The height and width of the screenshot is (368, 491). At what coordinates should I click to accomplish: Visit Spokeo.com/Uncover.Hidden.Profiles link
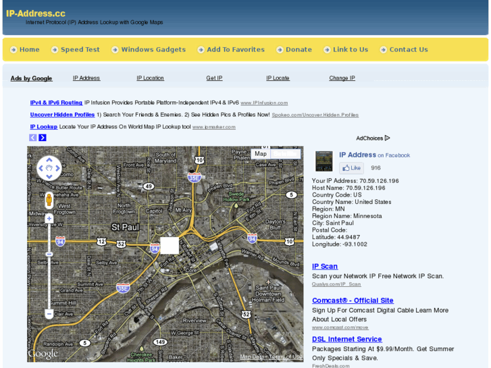pyautogui.click(x=315, y=115)
